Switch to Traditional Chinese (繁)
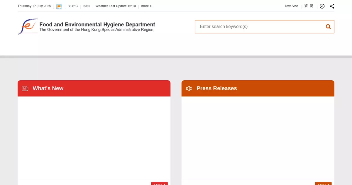The height and width of the screenshot is (185, 352). pos(306,6)
